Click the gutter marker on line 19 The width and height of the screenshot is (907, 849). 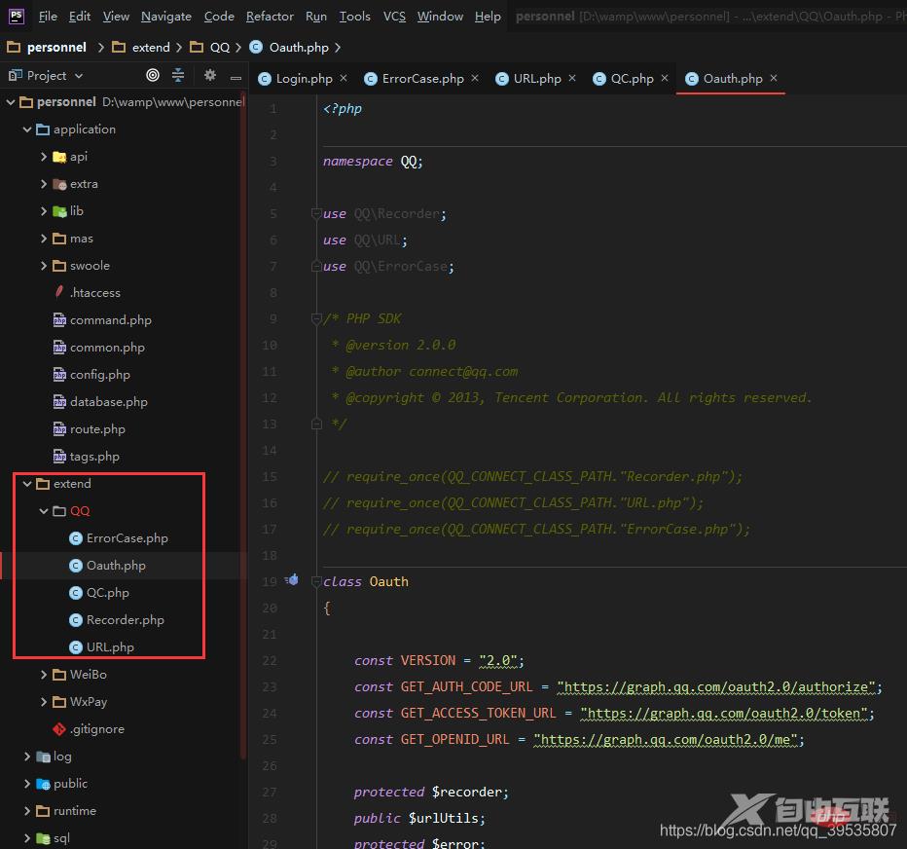click(x=292, y=581)
